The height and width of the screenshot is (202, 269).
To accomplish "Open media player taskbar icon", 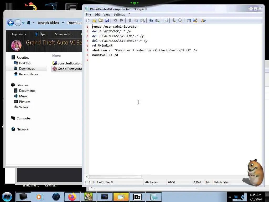I will [x=39, y=197].
